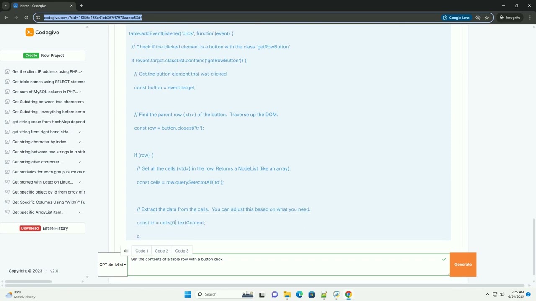Expand chevron on 'Get sum of MySQL column in PHP'
The image size is (536, 301).
coord(80,92)
